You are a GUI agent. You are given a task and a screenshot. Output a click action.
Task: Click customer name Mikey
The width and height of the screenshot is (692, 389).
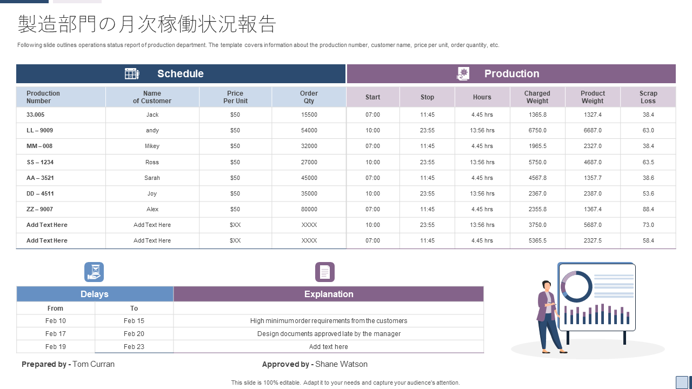point(152,146)
